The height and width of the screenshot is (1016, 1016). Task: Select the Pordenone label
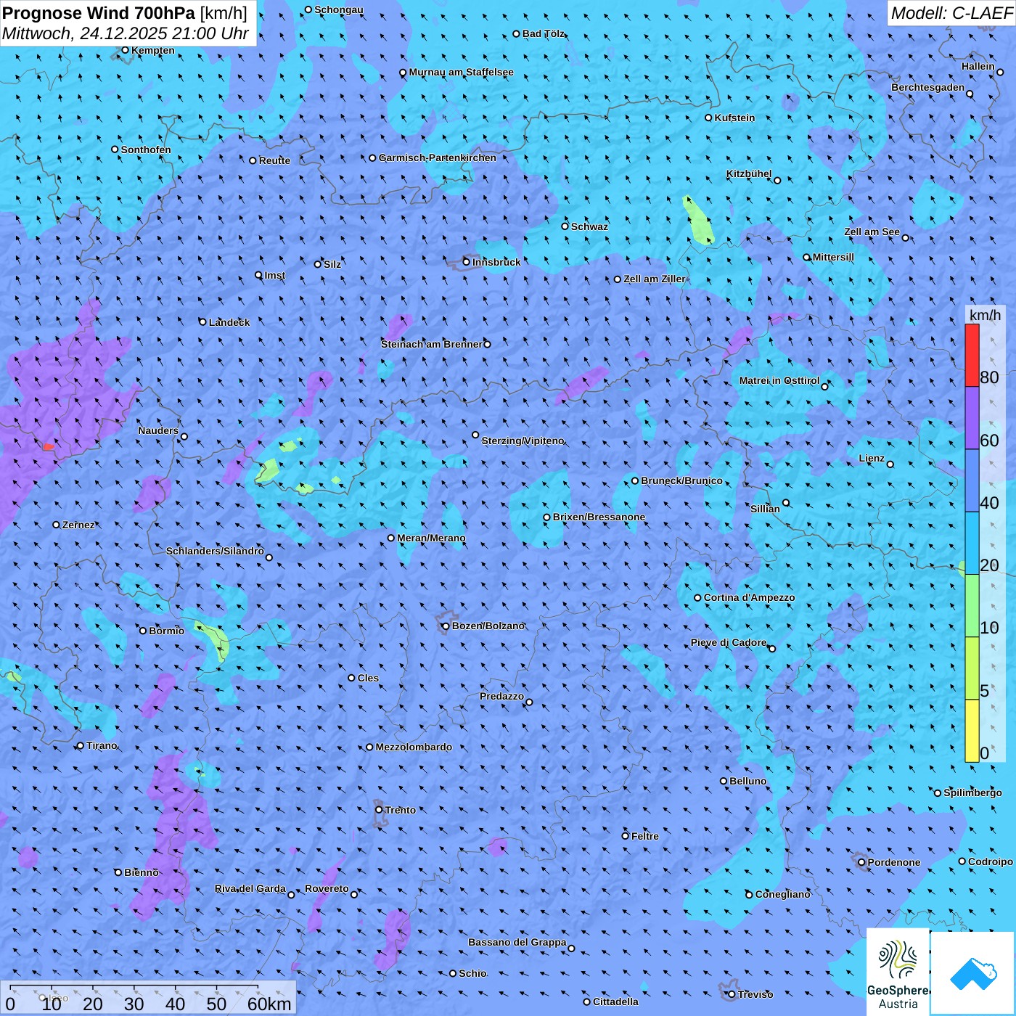pyautogui.click(x=894, y=862)
